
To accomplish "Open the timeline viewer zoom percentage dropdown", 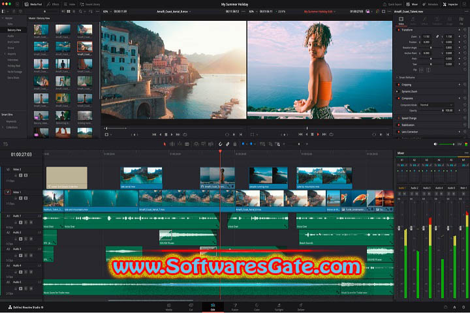I will (x=253, y=11).
